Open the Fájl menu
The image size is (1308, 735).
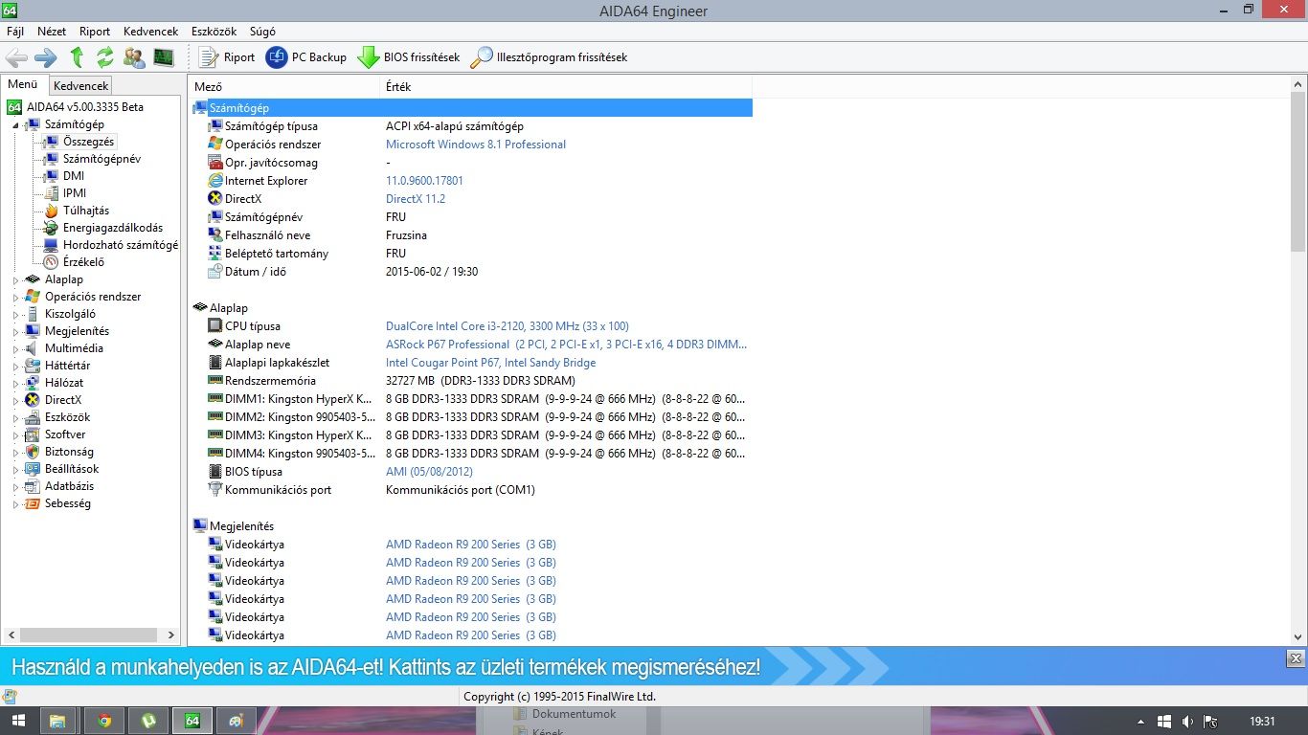click(x=15, y=32)
